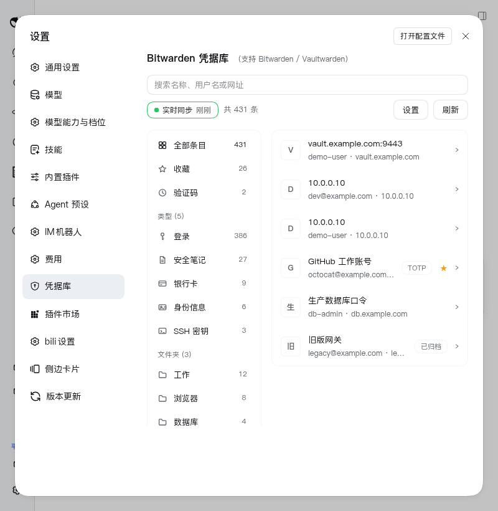Click the 浏览器 folder icon

(162, 398)
